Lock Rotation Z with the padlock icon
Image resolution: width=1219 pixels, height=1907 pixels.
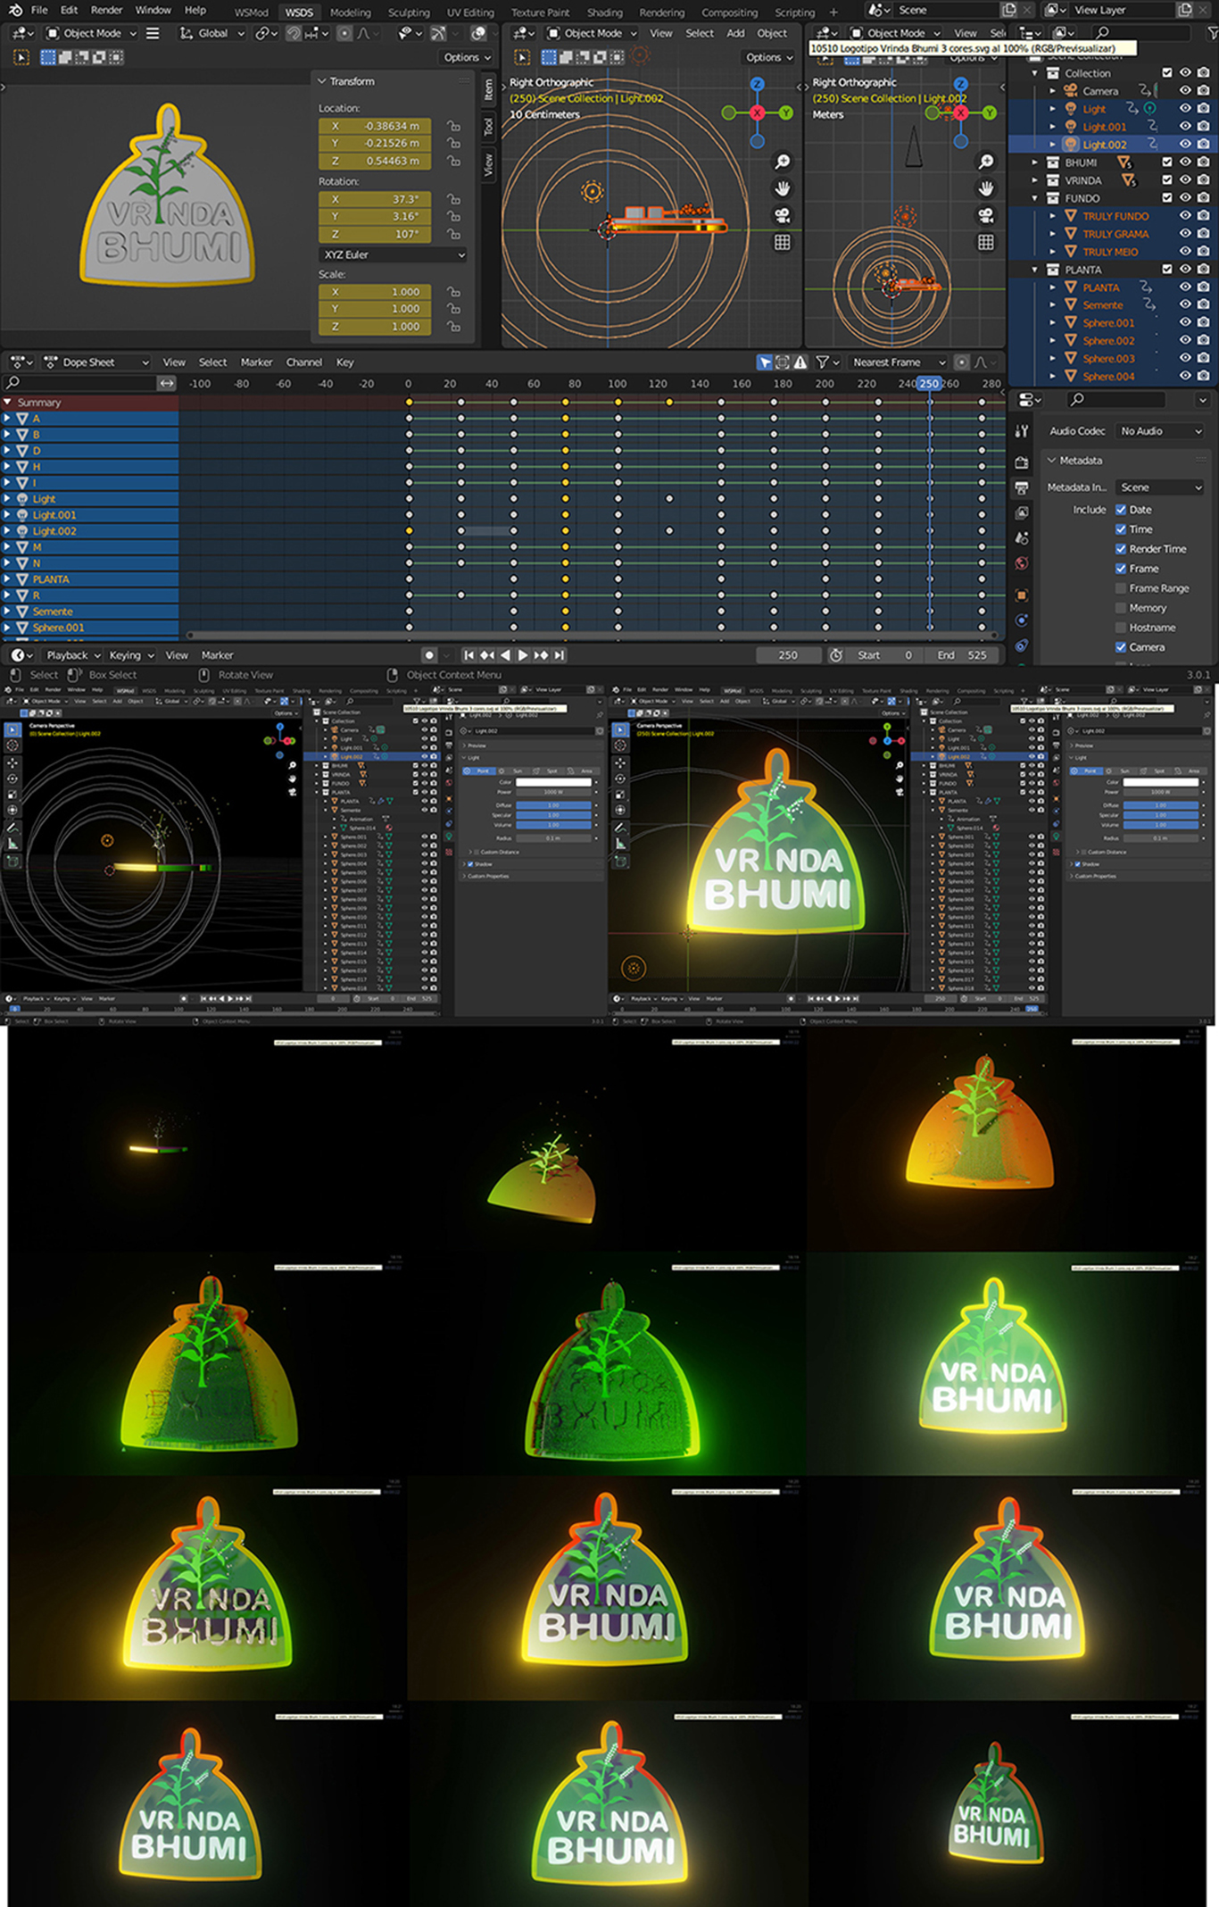454,234
